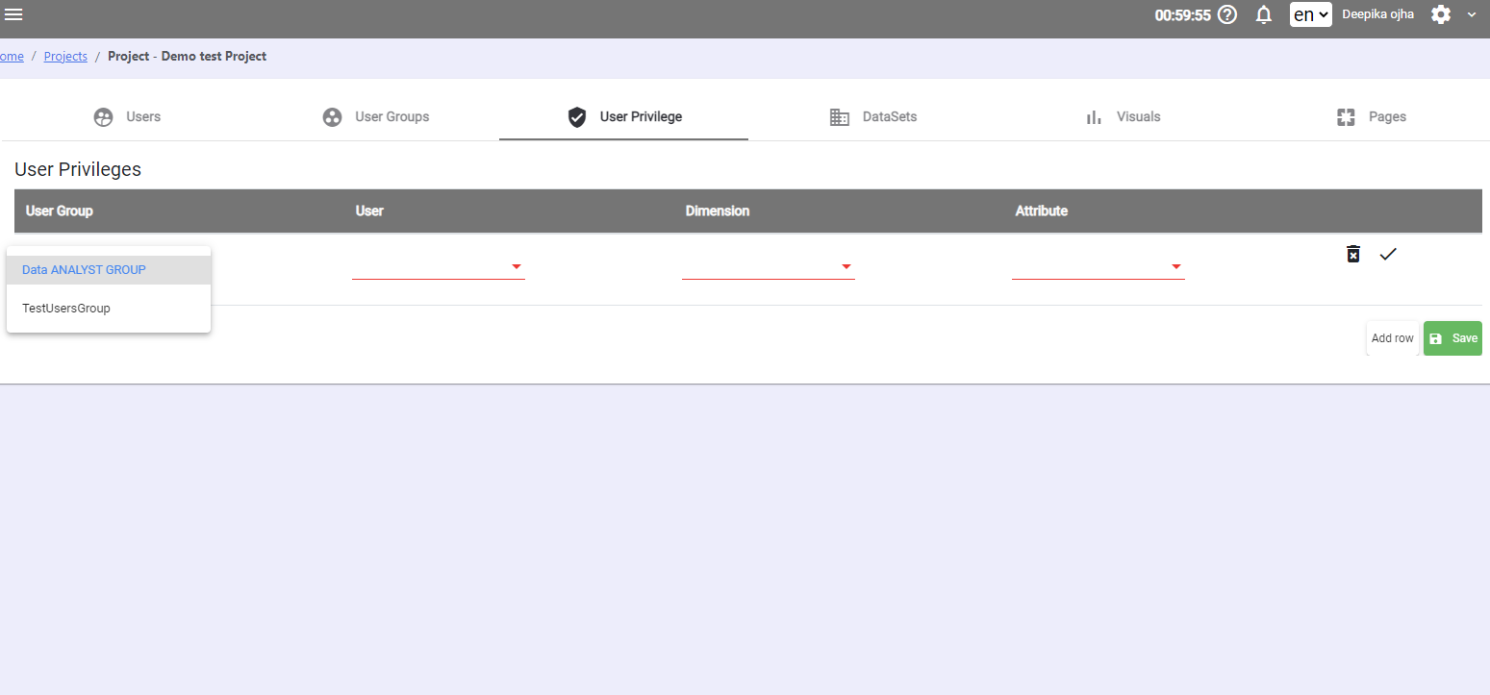The image size is (1490, 695).
Task: Expand the Dimension dropdown
Action: point(846,267)
